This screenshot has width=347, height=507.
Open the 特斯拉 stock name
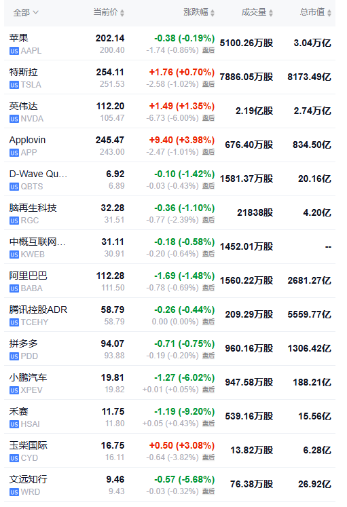(x=23, y=72)
